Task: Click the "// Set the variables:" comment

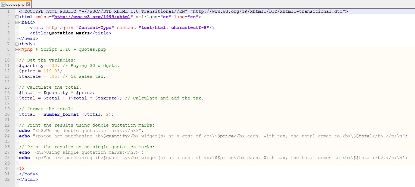Action: point(48,60)
